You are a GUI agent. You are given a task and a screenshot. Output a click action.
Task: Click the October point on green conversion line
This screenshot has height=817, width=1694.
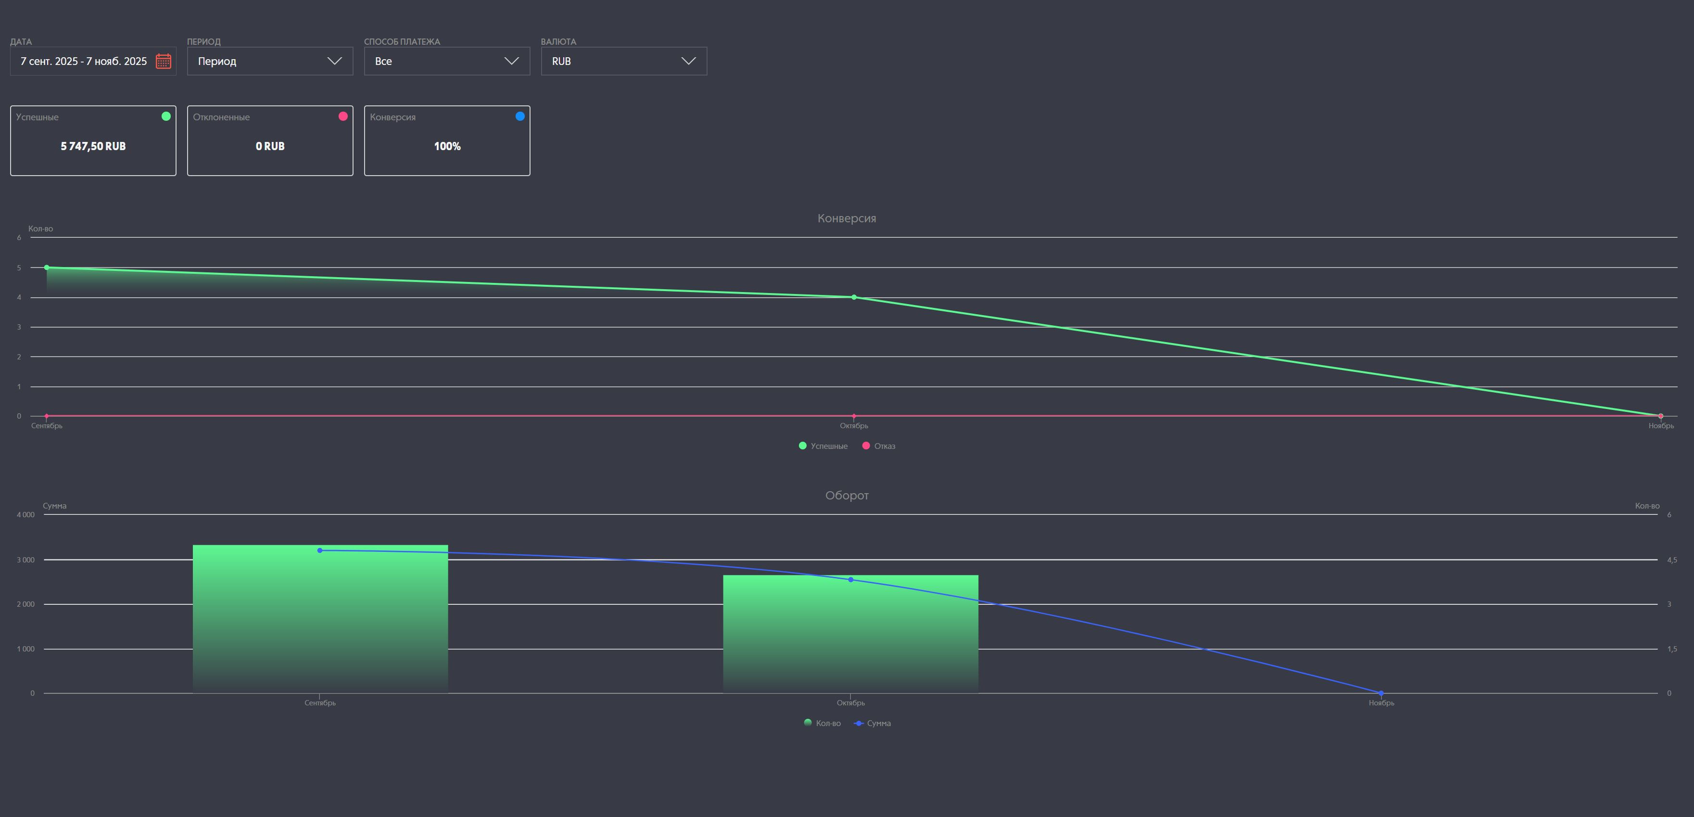tap(854, 297)
